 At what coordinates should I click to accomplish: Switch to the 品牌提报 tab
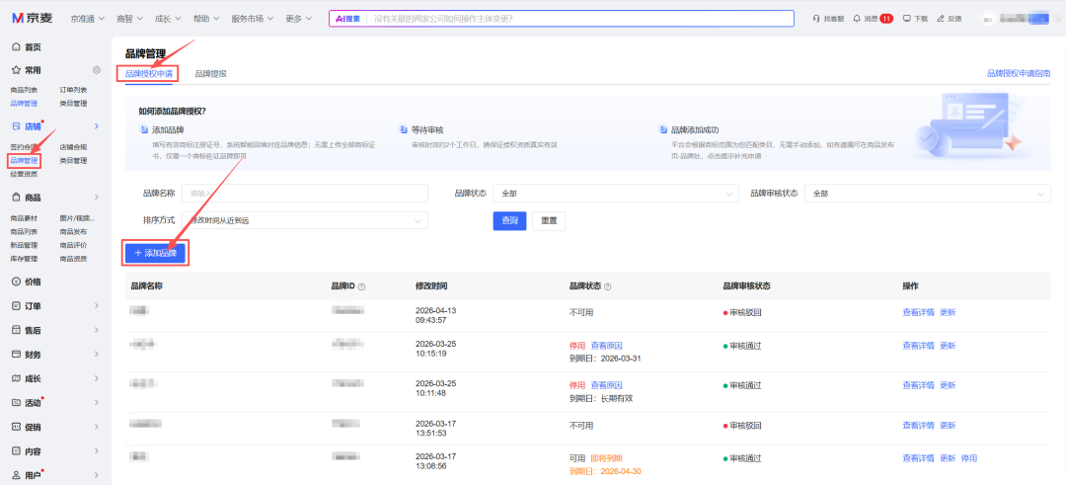pos(211,73)
